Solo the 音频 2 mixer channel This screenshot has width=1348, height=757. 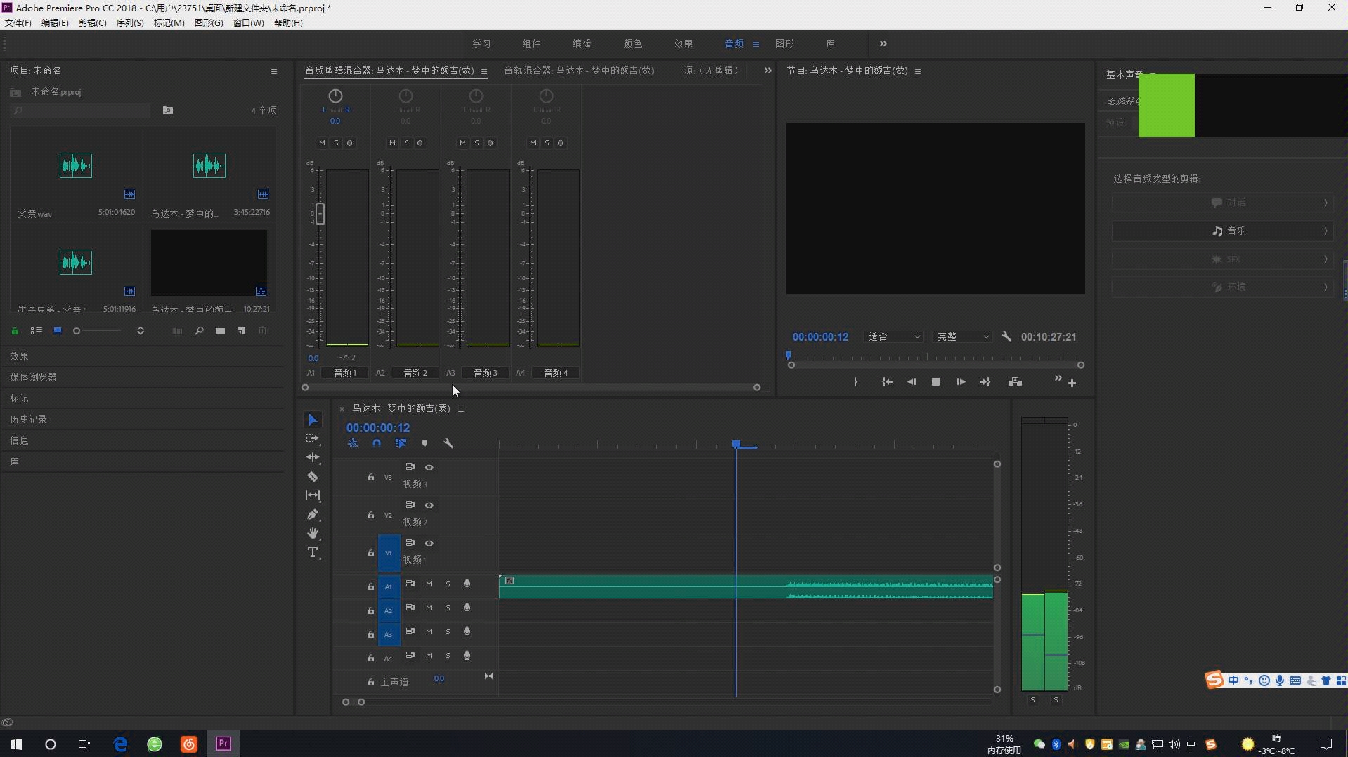406,143
